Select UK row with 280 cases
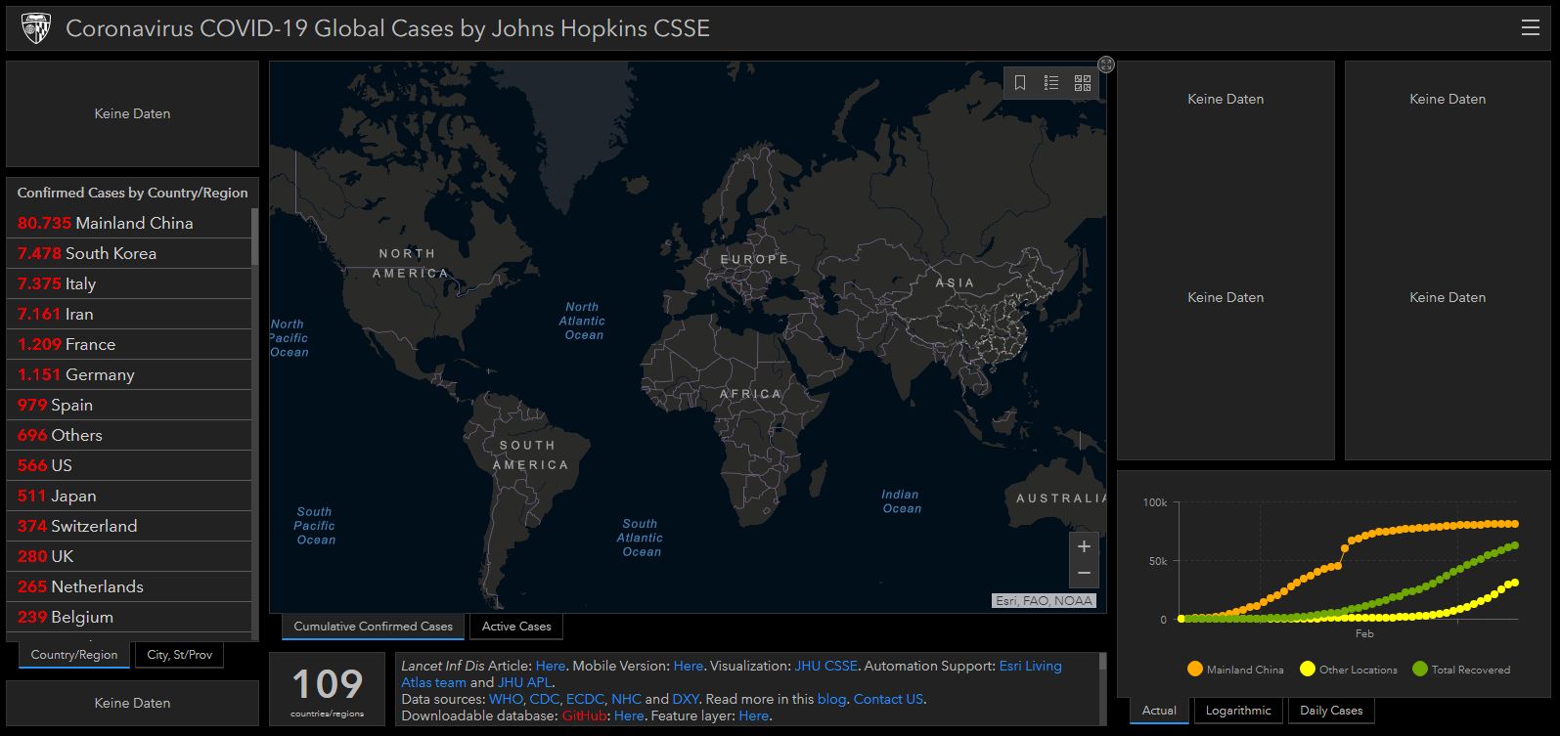 [129, 556]
